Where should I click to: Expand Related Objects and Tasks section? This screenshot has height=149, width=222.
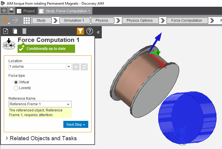7,138
